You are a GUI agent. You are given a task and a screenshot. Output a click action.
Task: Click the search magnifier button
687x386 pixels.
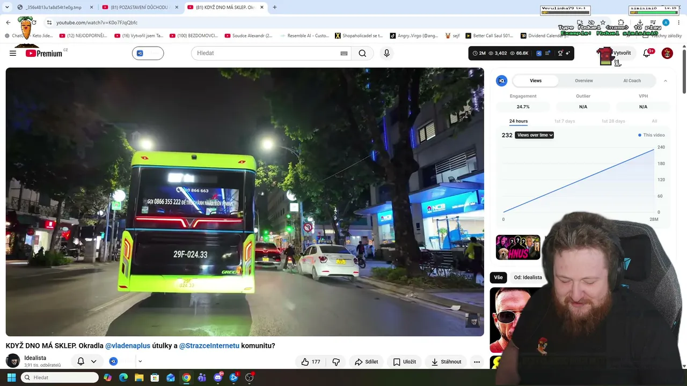pos(362,53)
